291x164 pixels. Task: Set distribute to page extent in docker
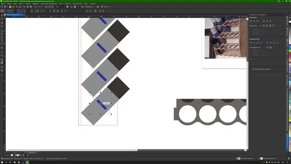point(267,47)
